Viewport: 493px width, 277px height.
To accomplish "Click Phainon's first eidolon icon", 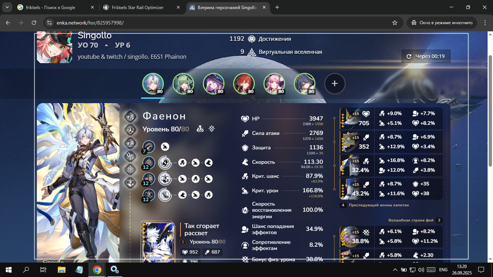I will coord(130,116).
